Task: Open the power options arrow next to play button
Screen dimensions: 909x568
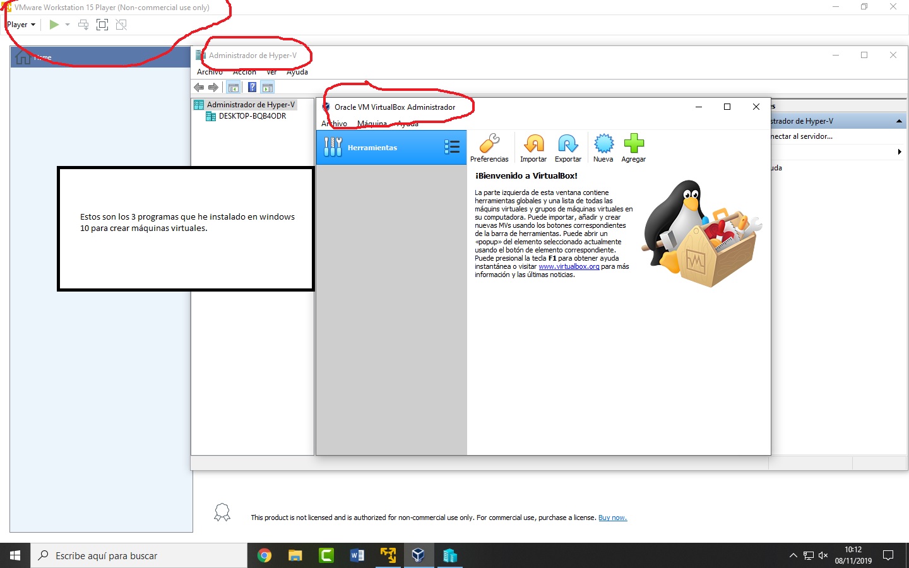Action: coord(67,24)
